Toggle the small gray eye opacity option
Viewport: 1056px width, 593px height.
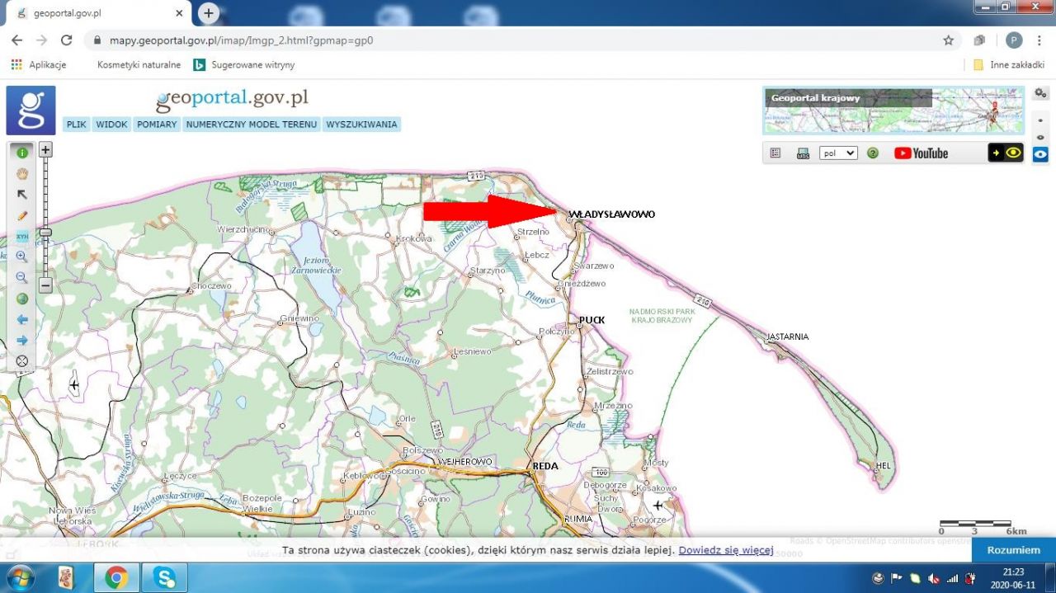click(x=1040, y=137)
